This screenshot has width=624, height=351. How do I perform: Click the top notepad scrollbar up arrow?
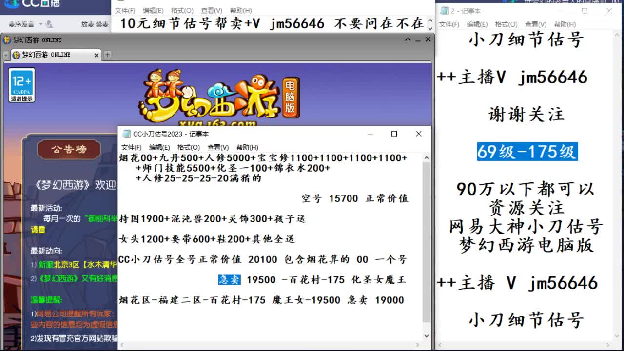point(430,20)
